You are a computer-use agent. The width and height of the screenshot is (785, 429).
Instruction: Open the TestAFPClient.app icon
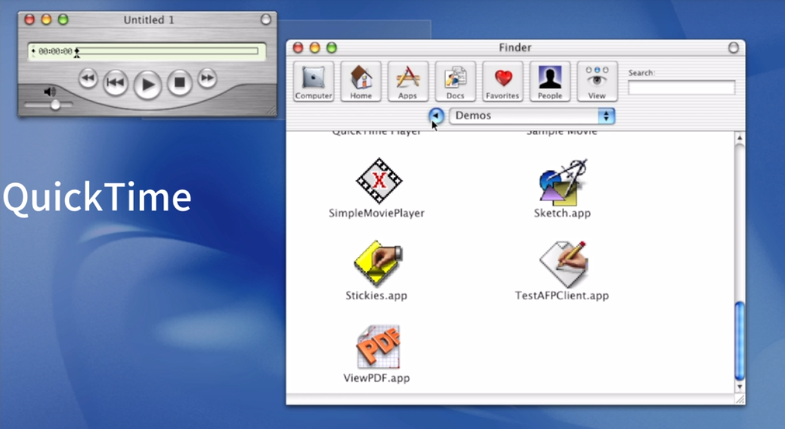(x=563, y=265)
